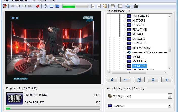
Task: Start recording with the red record button
Action: [38, 6]
